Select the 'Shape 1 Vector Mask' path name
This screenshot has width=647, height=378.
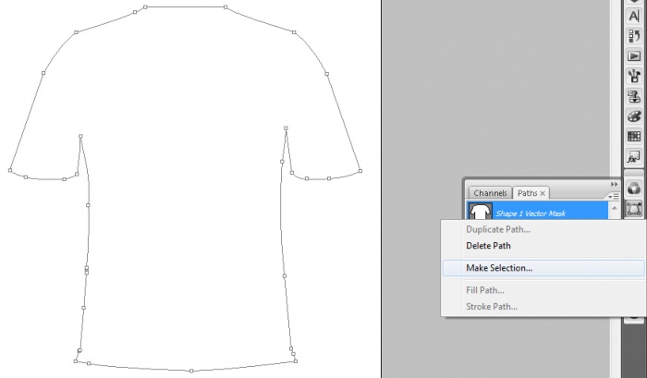531,213
